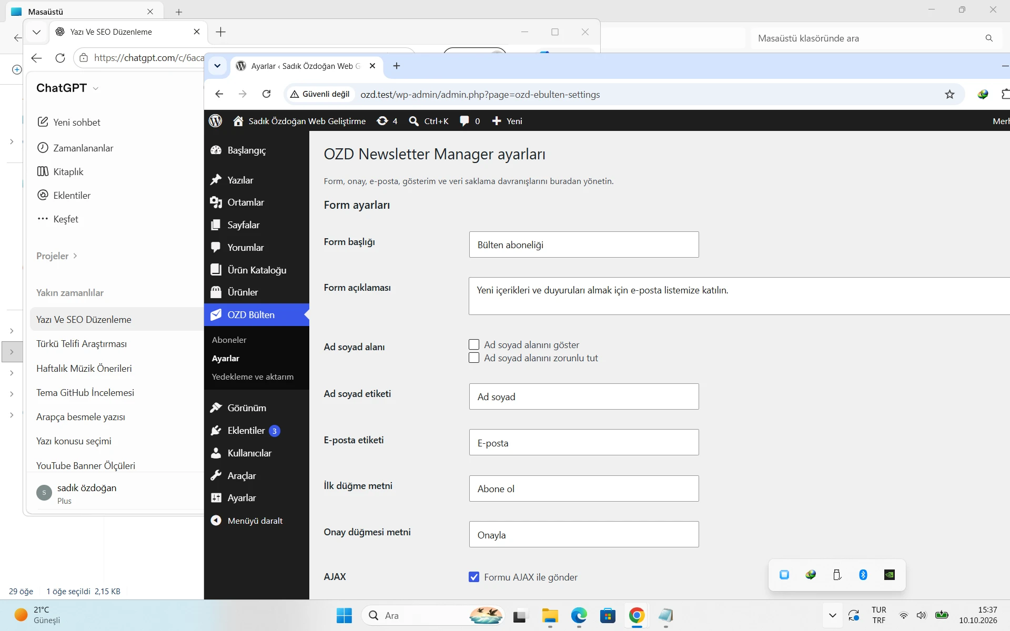Bookmark this page with the star icon
The width and height of the screenshot is (1010, 631).
tap(950, 95)
